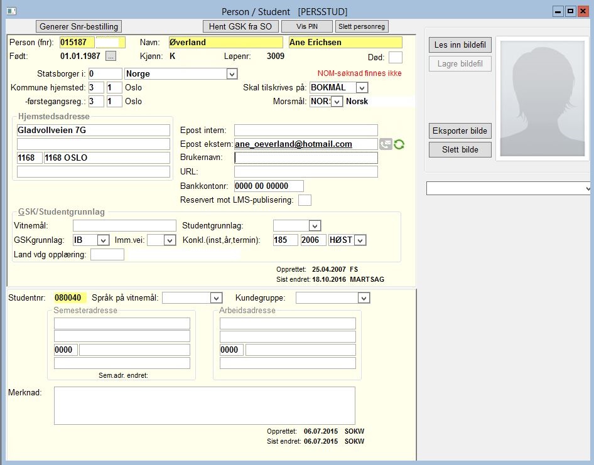Click the Konkl. institution field 185
The height and width of the screenshot is (465, 594).
coord(286,240)
